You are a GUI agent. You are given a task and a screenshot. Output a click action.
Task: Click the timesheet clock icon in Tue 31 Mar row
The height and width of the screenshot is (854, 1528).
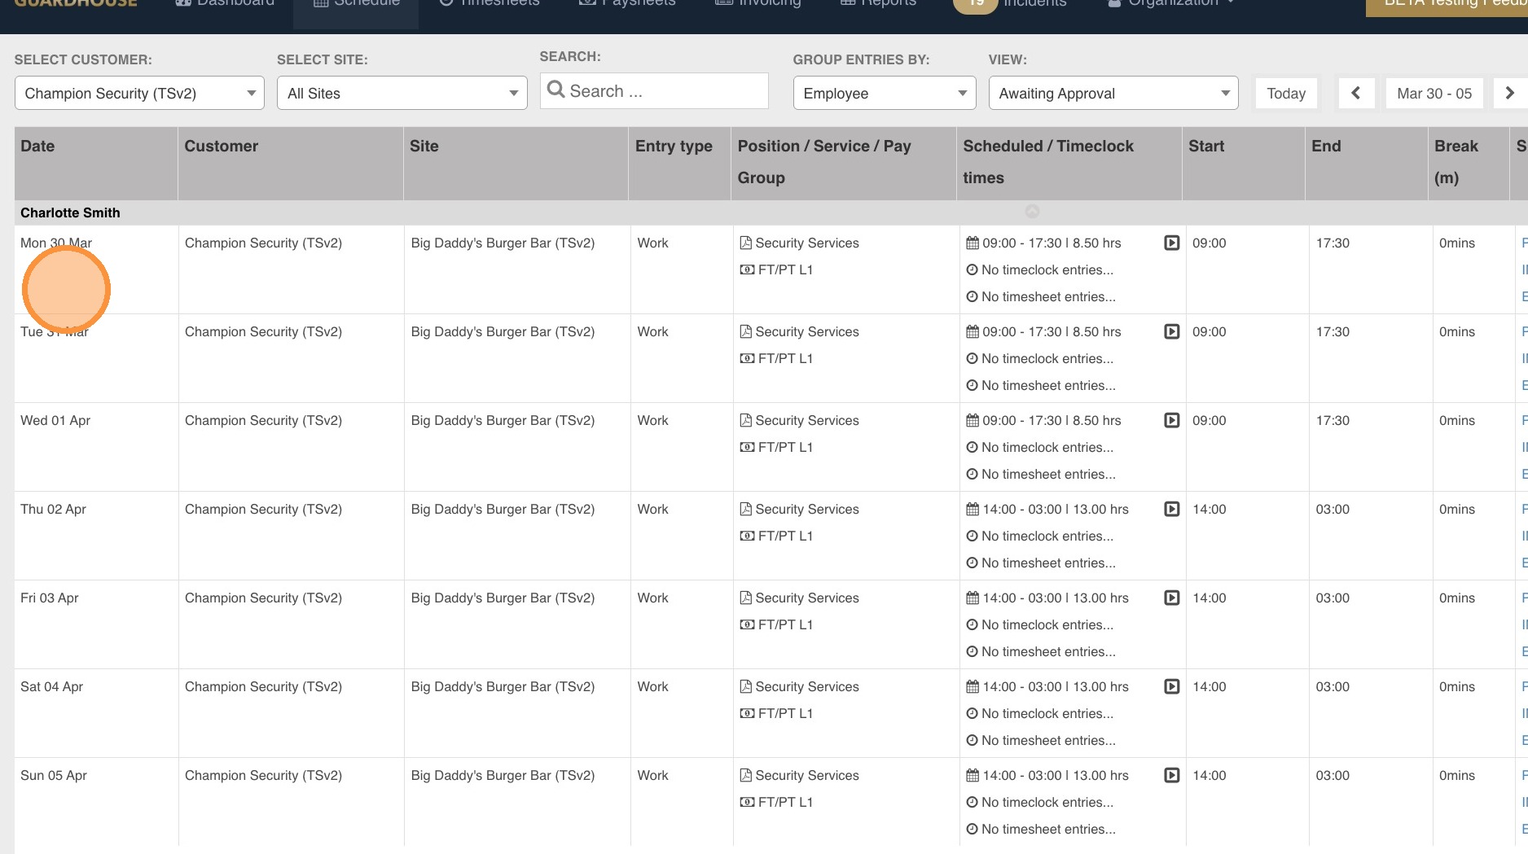point(972,385)
